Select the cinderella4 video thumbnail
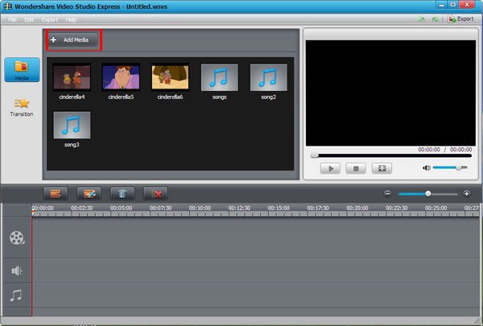 [x=72, y=77]
